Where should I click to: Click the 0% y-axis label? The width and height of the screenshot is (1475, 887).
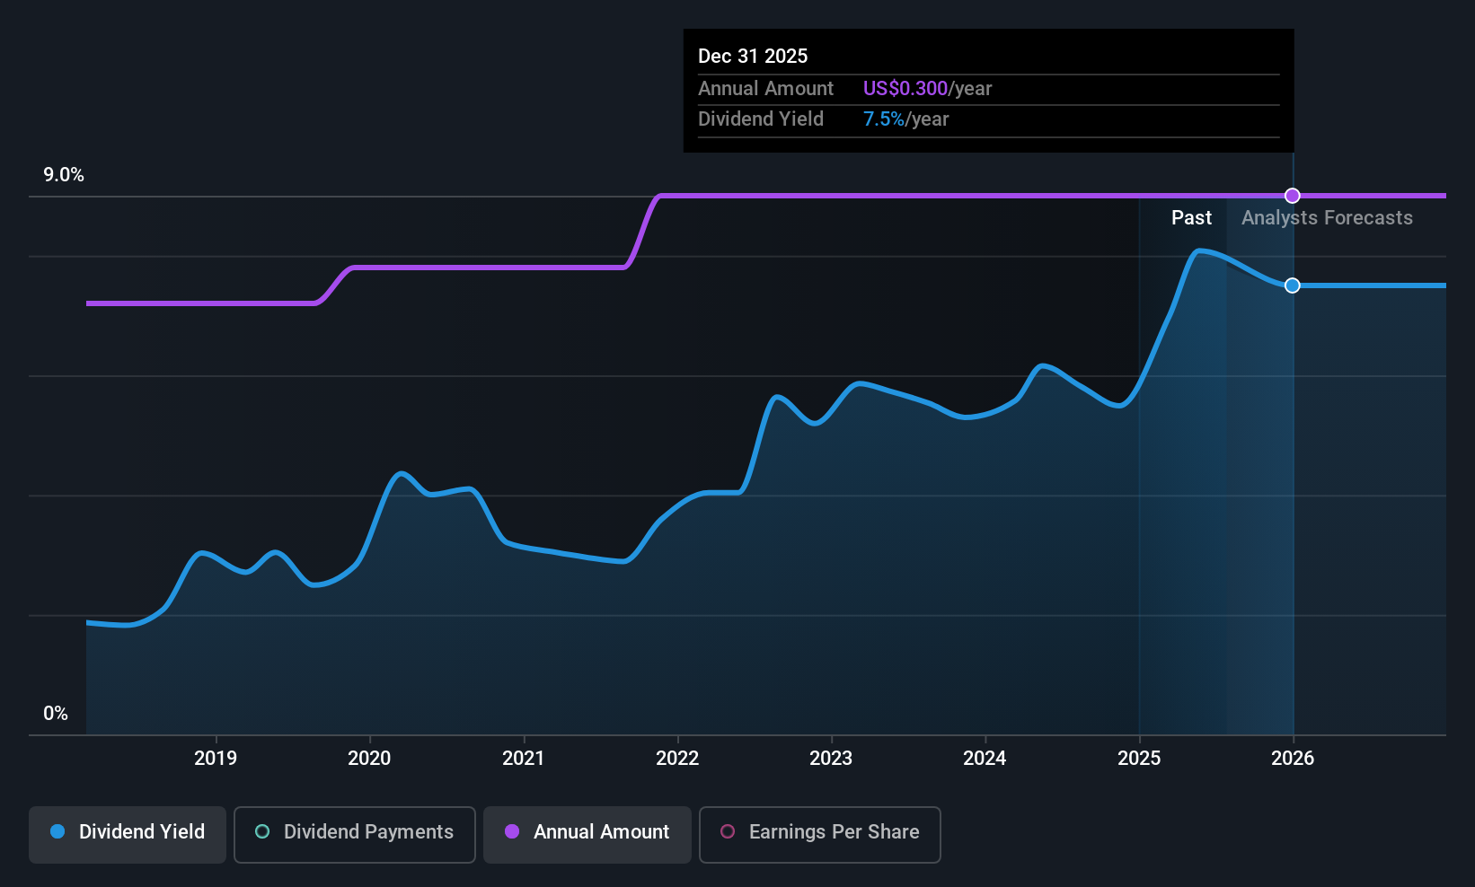(56, 714)
